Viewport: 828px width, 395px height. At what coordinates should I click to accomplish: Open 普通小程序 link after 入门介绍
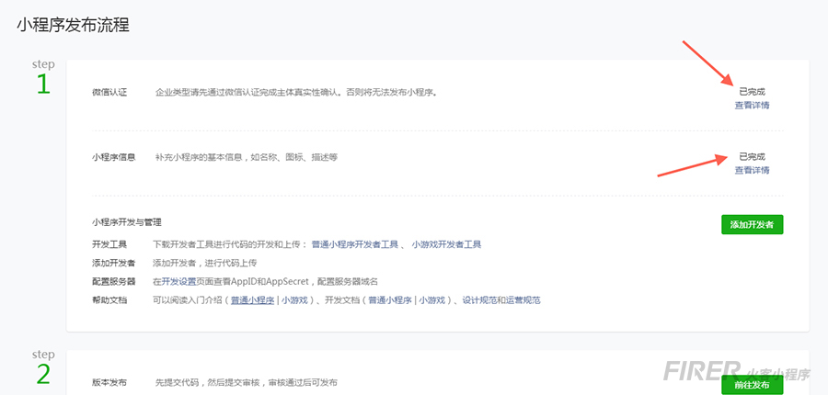pos(252,300)
